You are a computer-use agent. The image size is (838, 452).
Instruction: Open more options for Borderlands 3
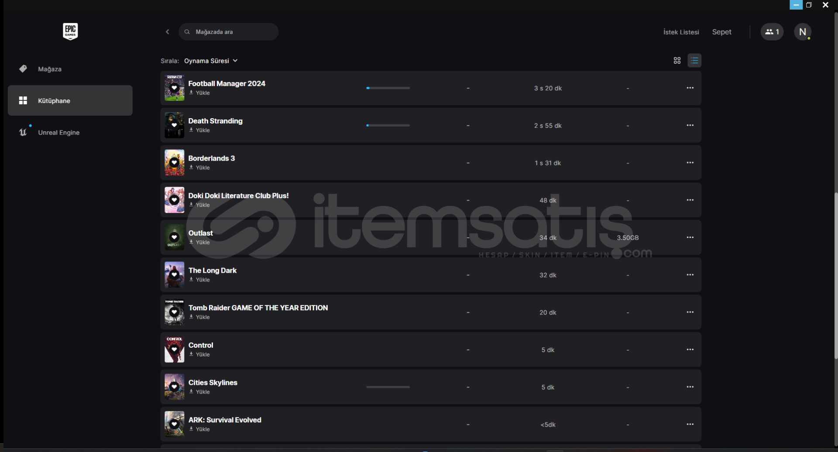690,163
